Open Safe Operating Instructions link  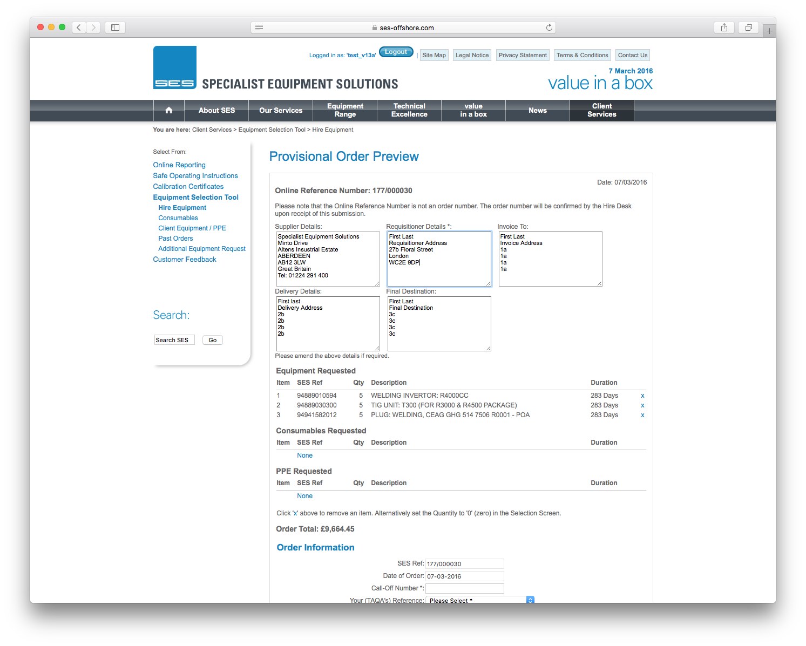coord(195,175)
